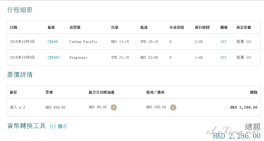Click the 日期 column header
The image size is (264, 141).
[14, 28]
